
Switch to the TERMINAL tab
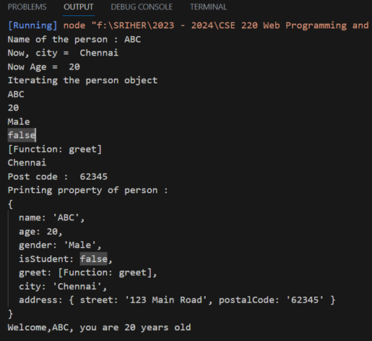[x=208, y=7]
